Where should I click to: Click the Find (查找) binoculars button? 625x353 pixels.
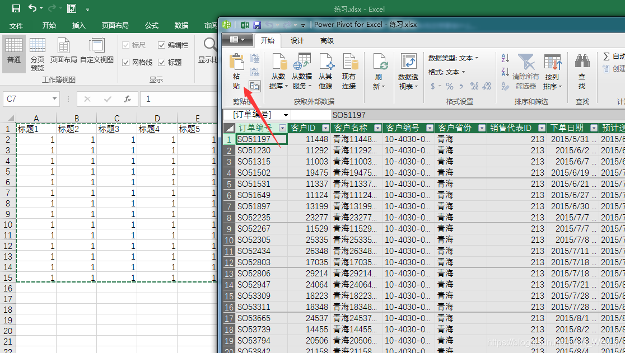582,72
